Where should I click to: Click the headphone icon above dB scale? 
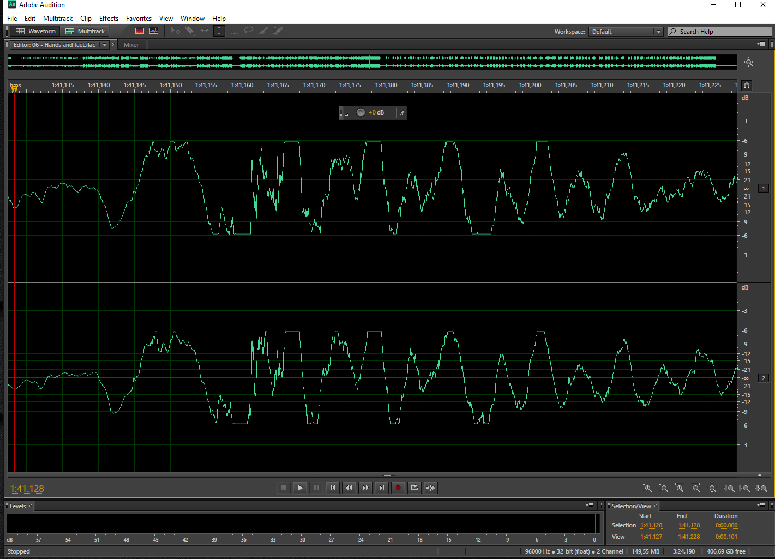[747, 86]
